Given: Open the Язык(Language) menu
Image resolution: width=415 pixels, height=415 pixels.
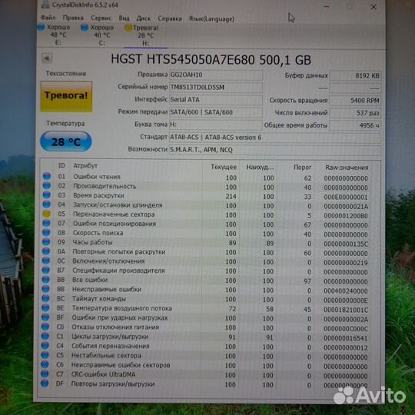Looking at the screenshot, I should tap(211, 18).
